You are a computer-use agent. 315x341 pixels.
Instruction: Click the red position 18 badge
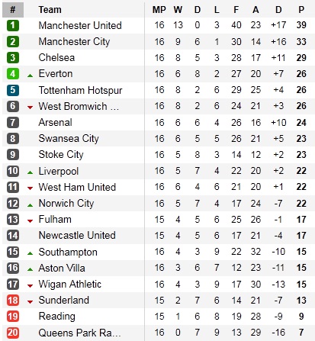(13, 301)
